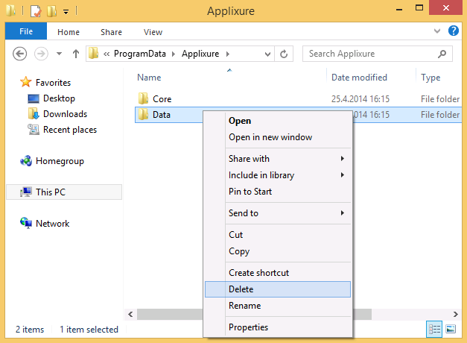Expand the Share with submenu
Image resolution: width=467 pixels, height=343 pixels.
click(278, 159)
